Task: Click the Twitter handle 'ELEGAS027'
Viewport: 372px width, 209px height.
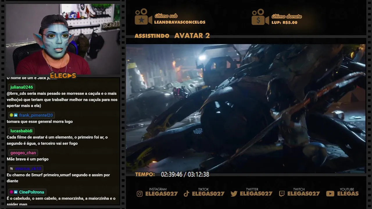Action: tap(256, 194)
